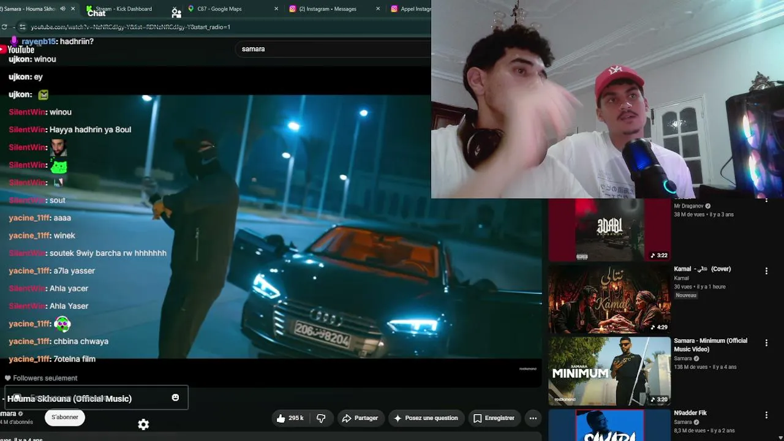Click the Houma Skhouna music video player
The width and height of the screenshot is (784, 441).
click(271, 227)
